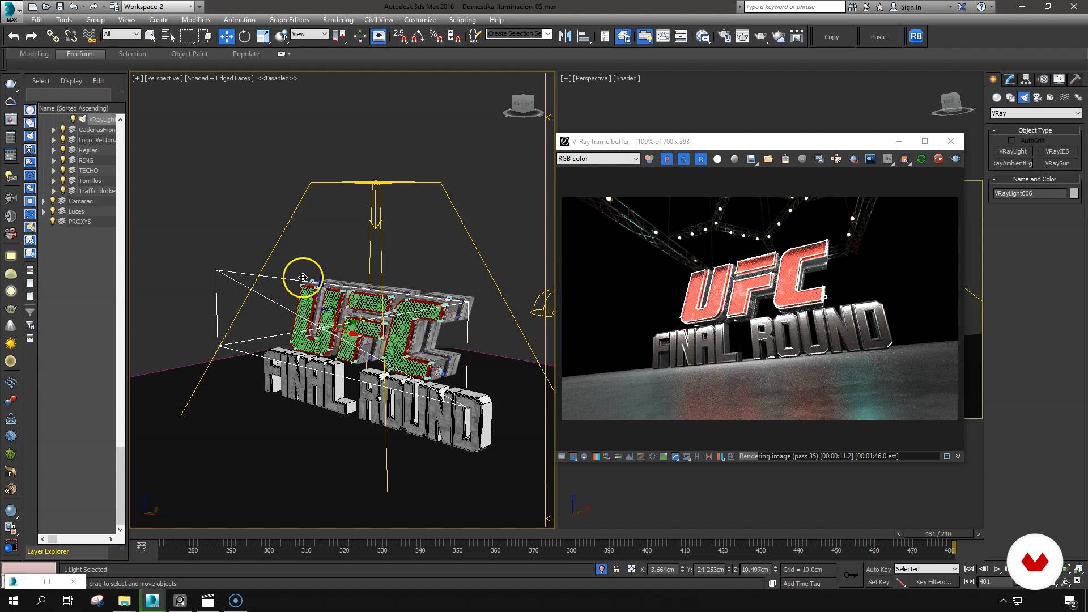Select the Select and Link tool

pyautogui.click(x=53, y=36)
